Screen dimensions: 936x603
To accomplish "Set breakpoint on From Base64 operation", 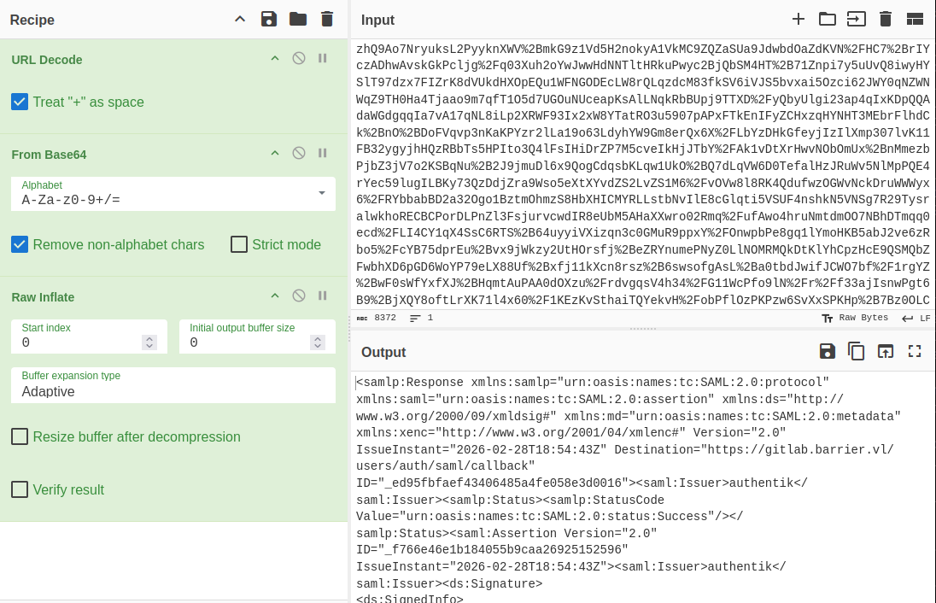I will [x=323, y=154].
